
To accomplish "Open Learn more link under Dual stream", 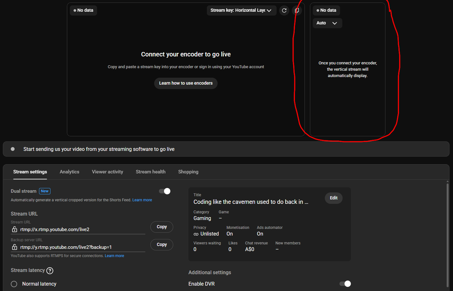I will [x=142, y=200].
